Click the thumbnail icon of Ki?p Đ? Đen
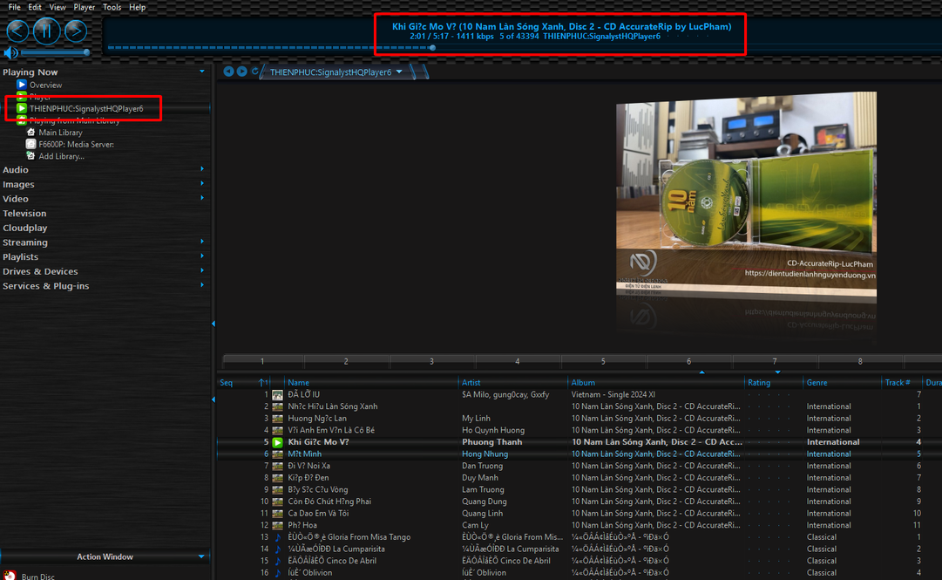 pos(277,478)
